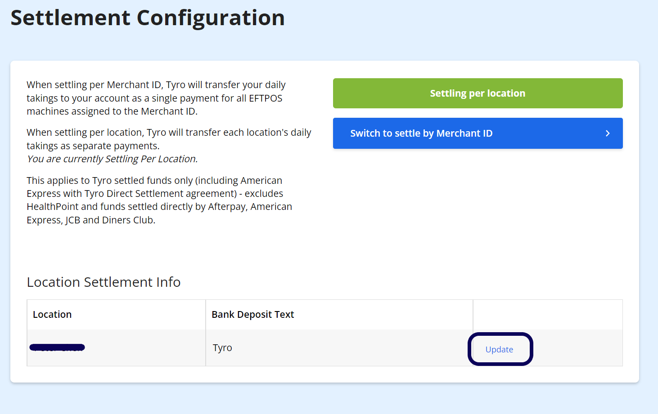
Task: Select the Bank Deposit Text column header
Action: 252,314
